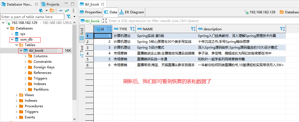Click the new folder icon in navigator toolbar
Image resolution: width=299 pixels, height=122 pixels.
[52, 11]
